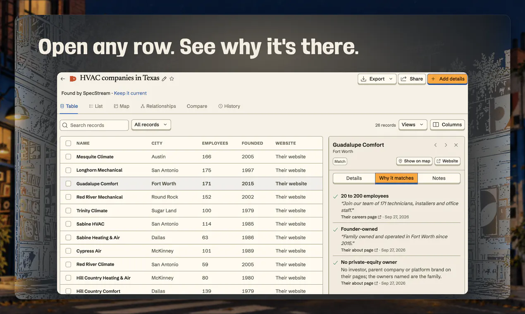The height and width of the screenshot is (314, 525).
Task: Open the Map tab
Action: [x=122, y=106]
